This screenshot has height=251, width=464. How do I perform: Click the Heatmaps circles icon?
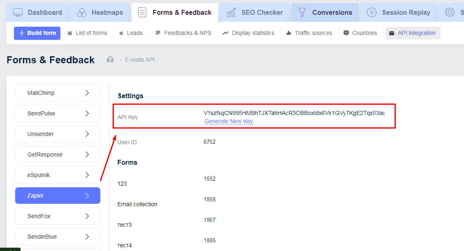(82, 12)
